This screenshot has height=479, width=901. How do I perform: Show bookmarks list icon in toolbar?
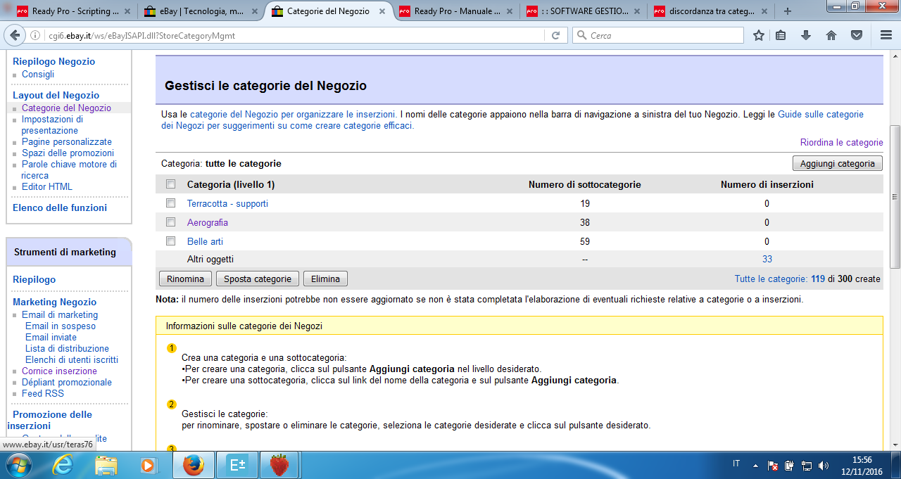point(781,35)
